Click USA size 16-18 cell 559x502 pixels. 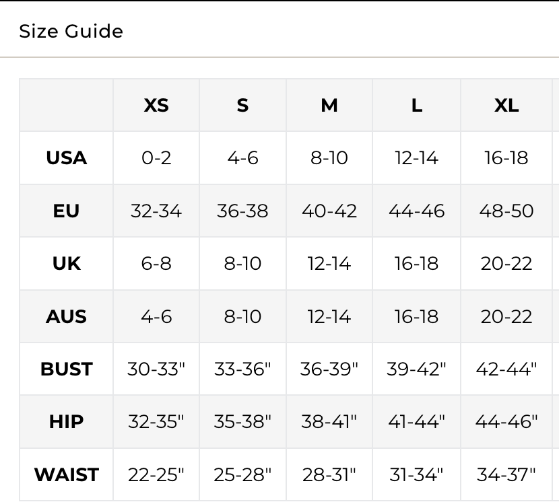point(506,158)
